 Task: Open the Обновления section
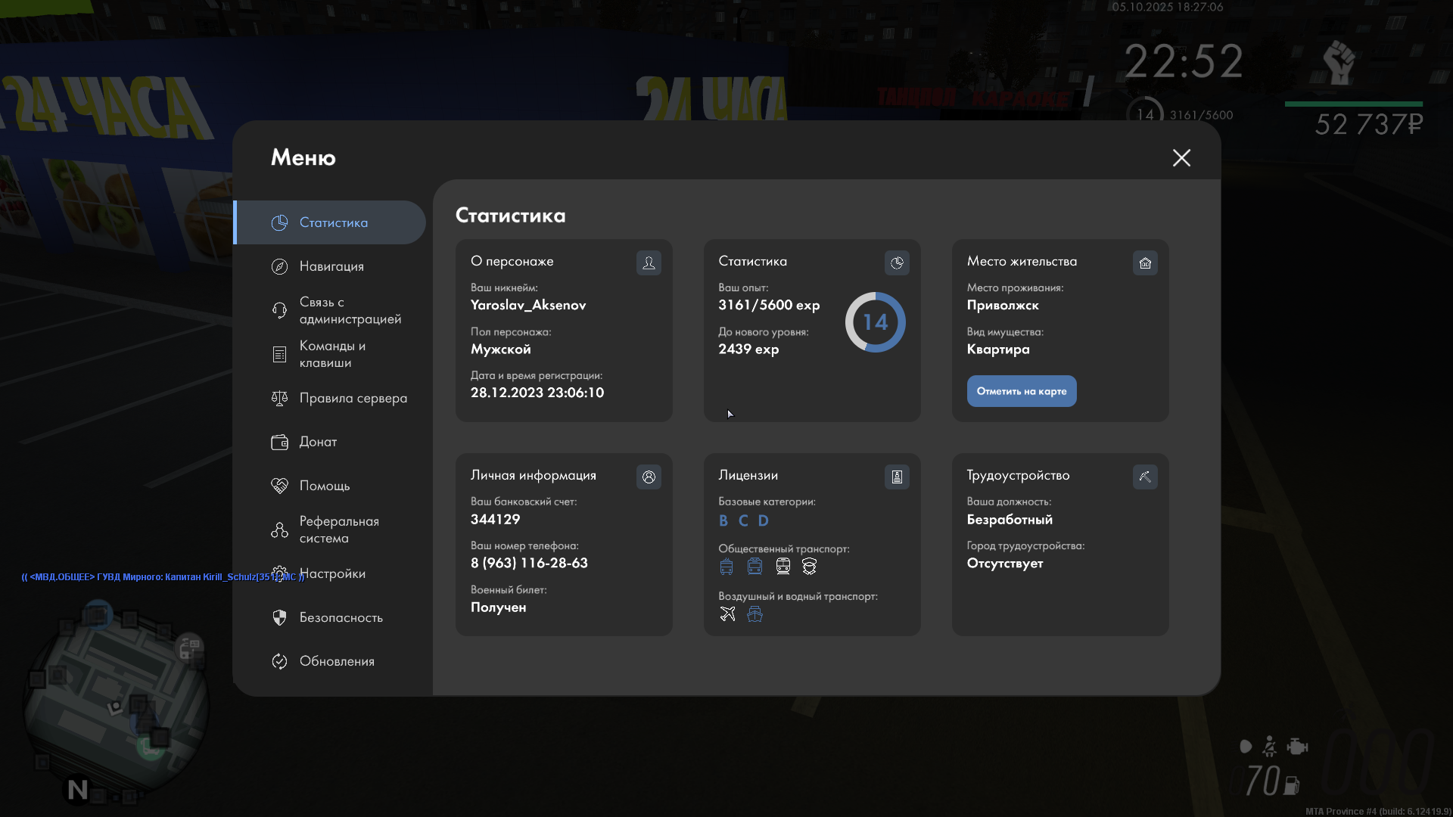pos(336,661)
